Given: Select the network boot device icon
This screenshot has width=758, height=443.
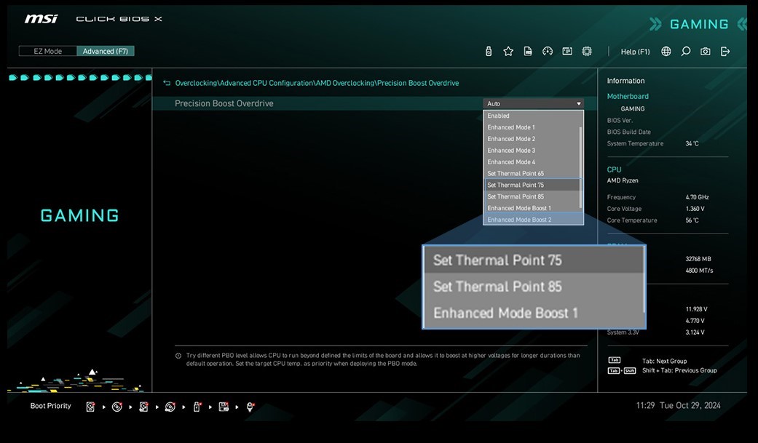Looking at the screenshot, I should point(250,407).
